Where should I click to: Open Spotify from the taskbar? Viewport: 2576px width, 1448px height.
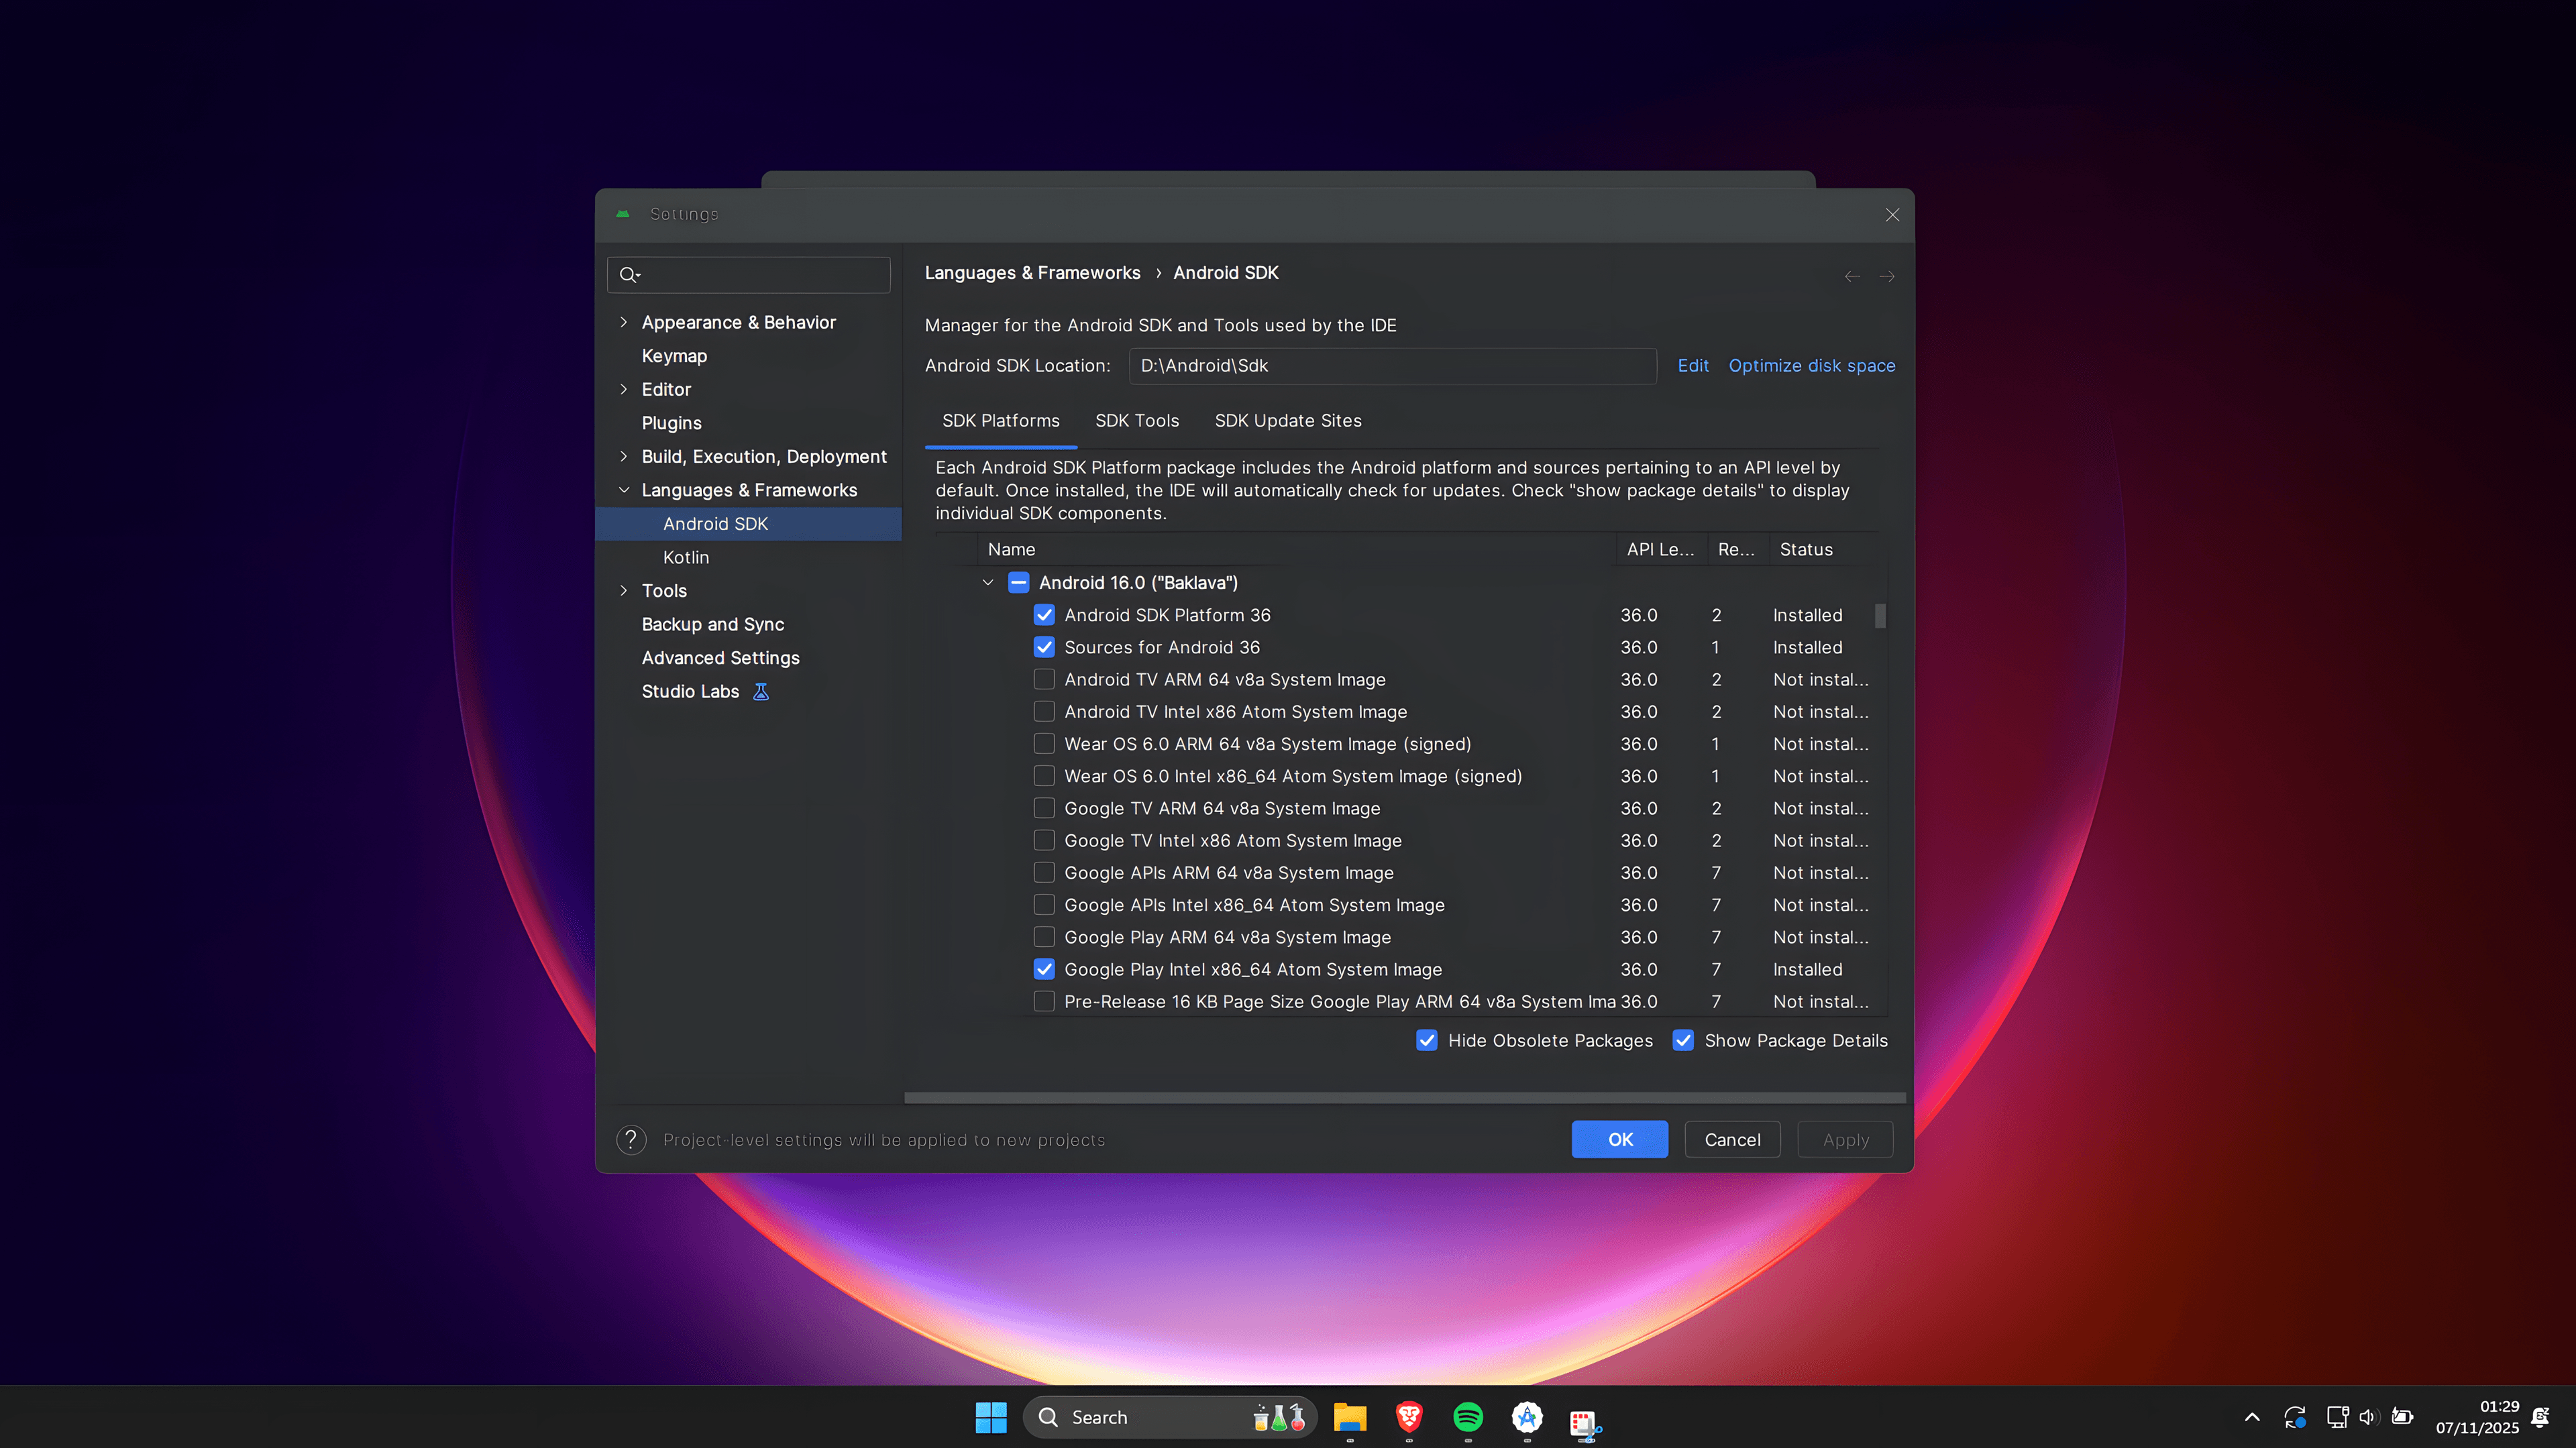point(1467,1417)
